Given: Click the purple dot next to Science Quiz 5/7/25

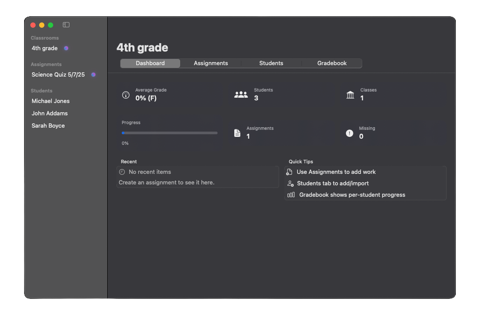Looking at the screenshot, I should (93, 74).
